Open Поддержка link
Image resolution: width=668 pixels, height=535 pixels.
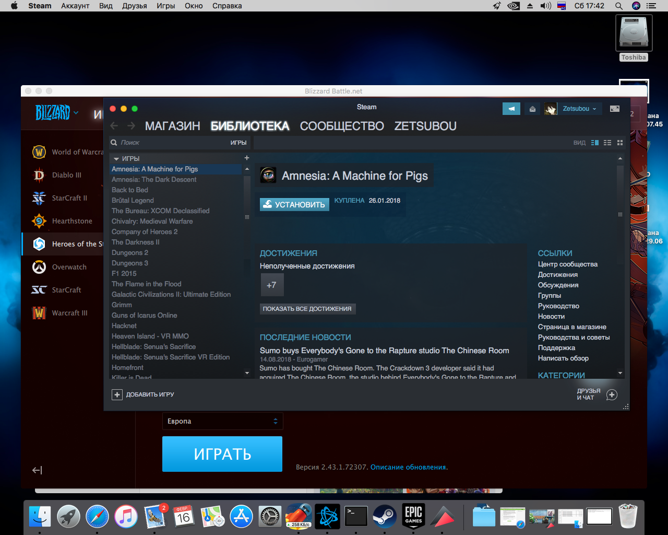[x=556, y=348]
